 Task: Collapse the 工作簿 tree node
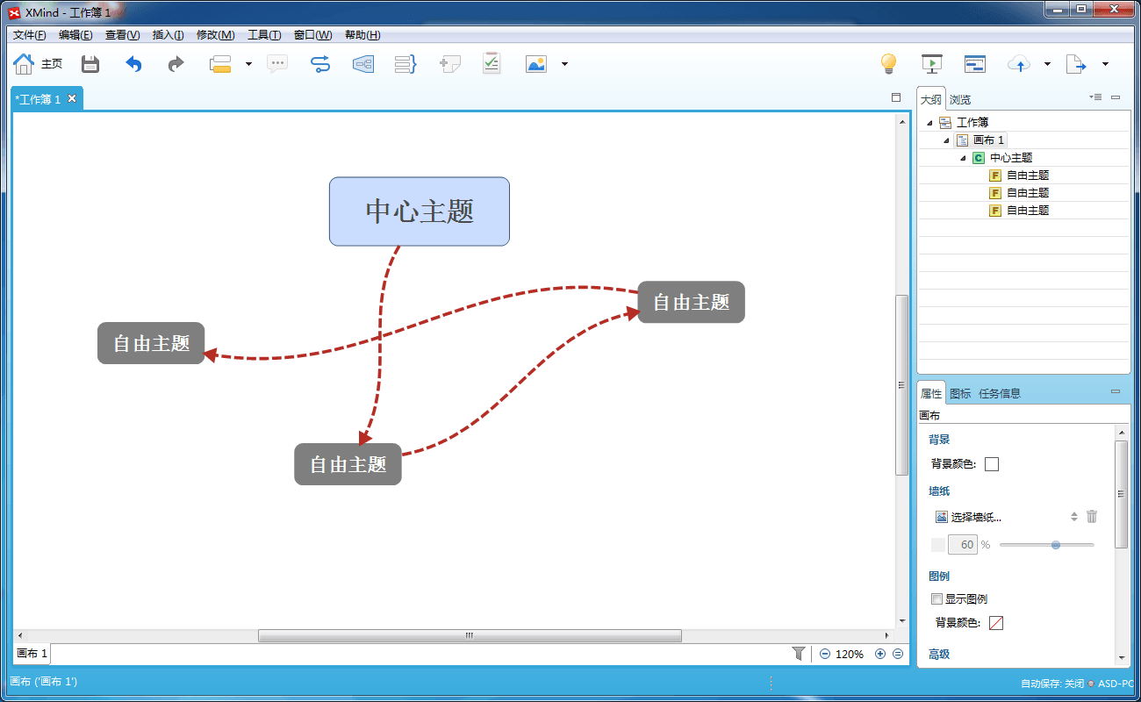[929, 123]
